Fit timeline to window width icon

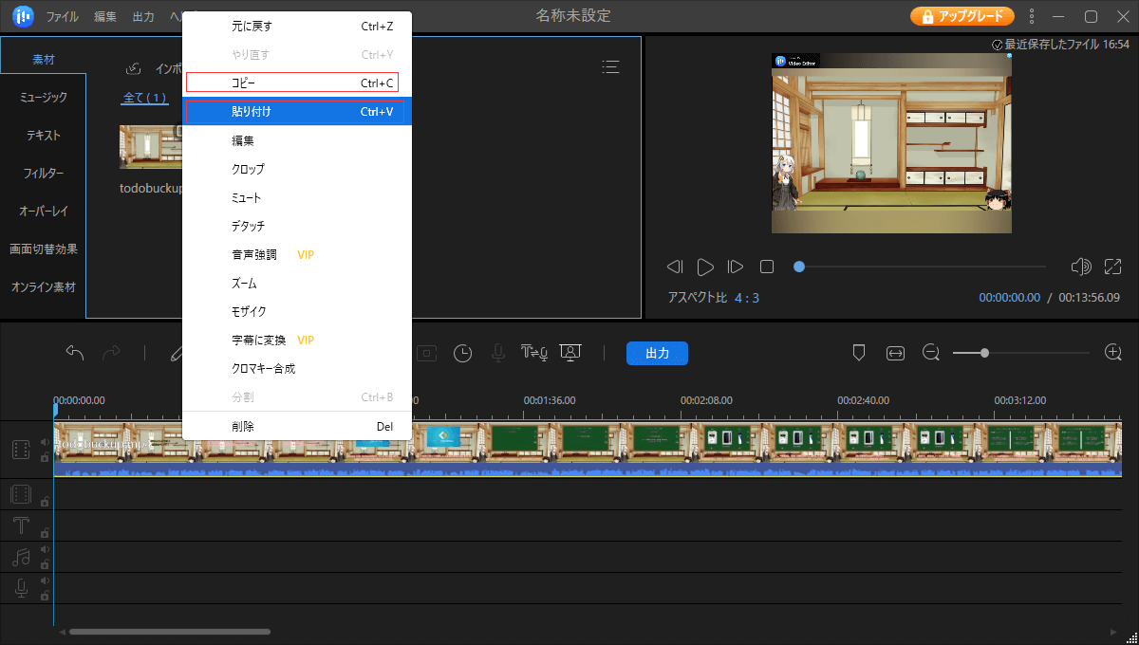895,353
